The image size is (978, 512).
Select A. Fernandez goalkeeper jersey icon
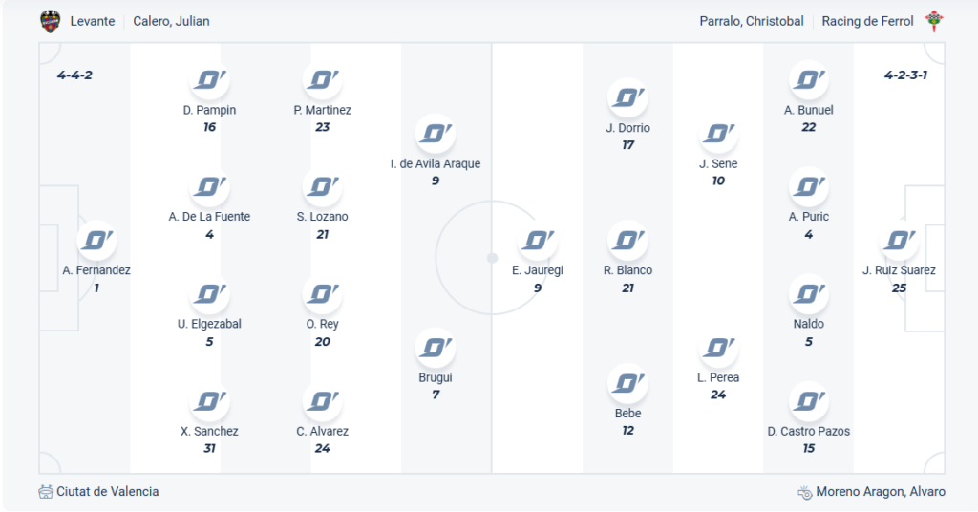(x=96, y=240)
